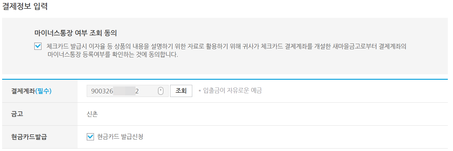This screenshot has height=151, width=453.
Task: Click the 금고 row label
Action: pos(17,114)
